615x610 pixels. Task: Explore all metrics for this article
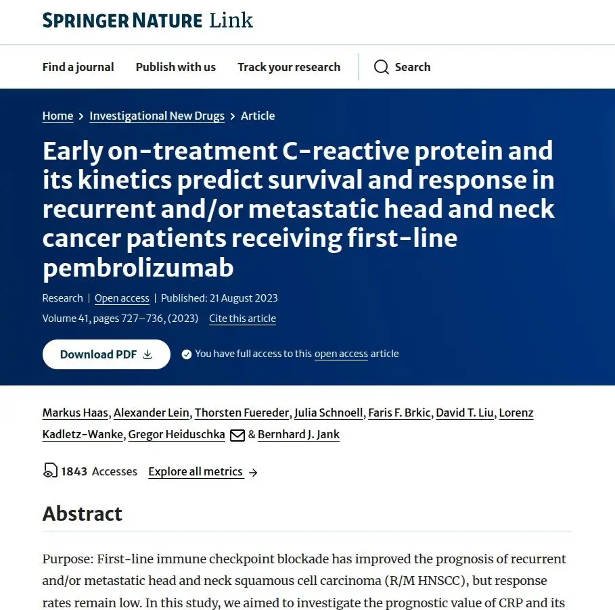click(x=196, y=471)
